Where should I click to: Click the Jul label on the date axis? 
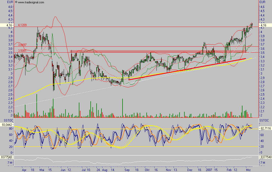[x=84, y=170]
